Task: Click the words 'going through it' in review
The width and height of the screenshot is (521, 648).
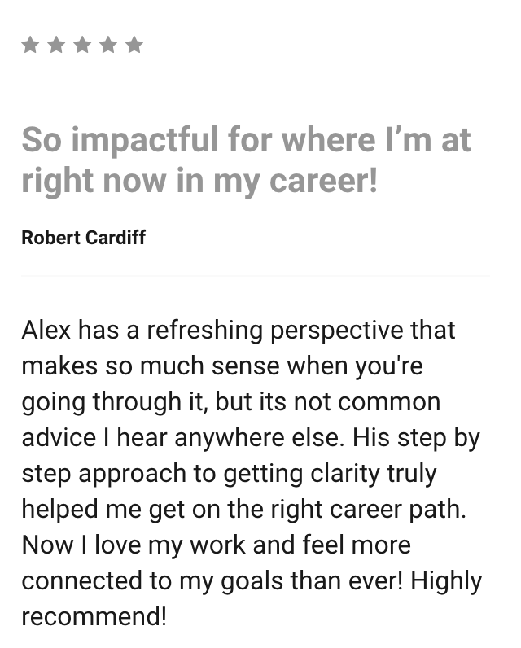Action: (x=115, y=402)
